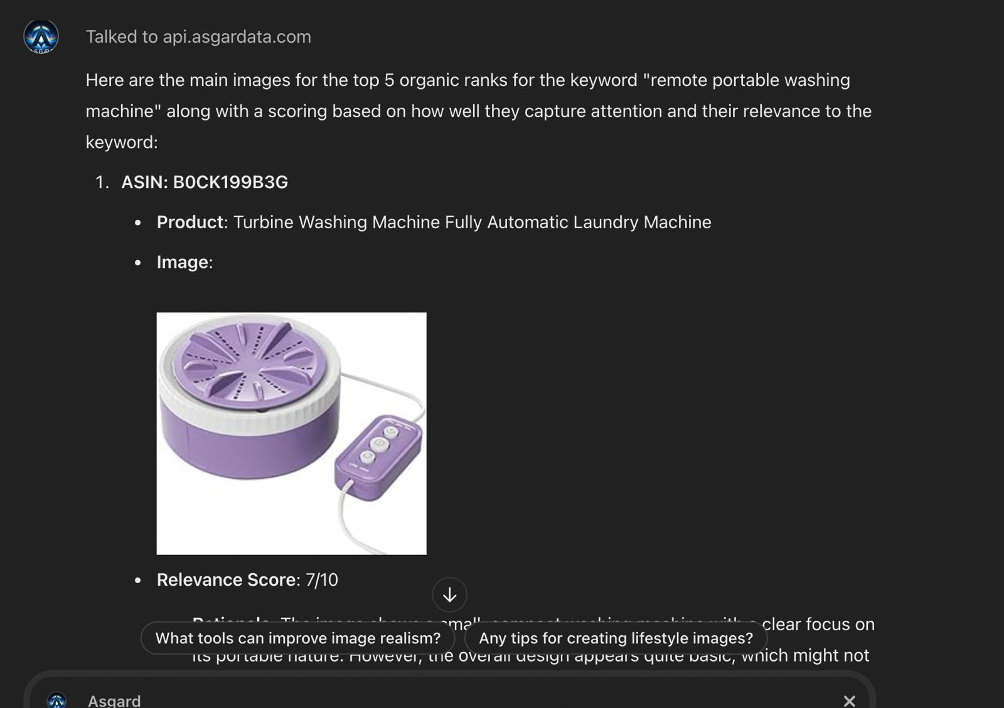Dismiss the Asgard bar with the X
This screenshot has width=1004, height=708.
(849, 700)
